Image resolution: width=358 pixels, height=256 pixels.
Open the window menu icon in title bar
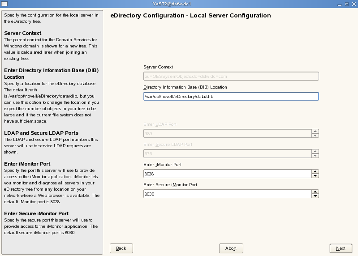pyautogui.click(x=4, y=4)
